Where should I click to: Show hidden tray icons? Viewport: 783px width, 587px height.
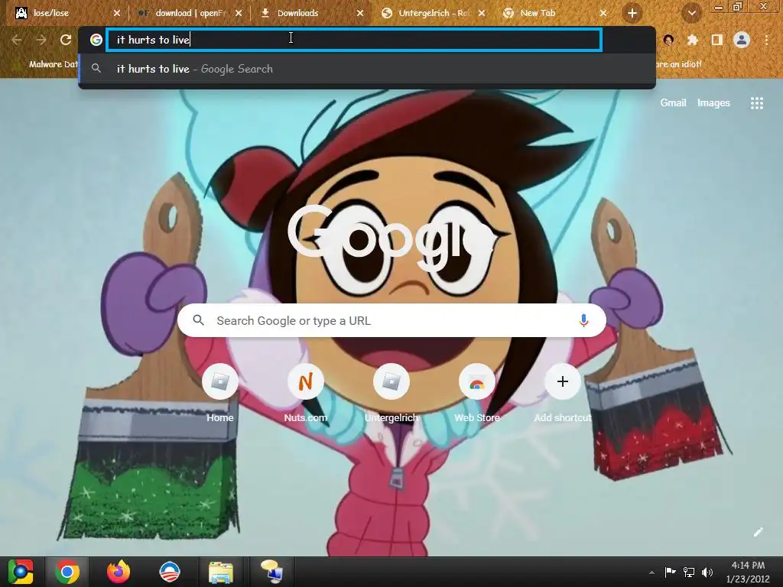(x=651, y=572)
